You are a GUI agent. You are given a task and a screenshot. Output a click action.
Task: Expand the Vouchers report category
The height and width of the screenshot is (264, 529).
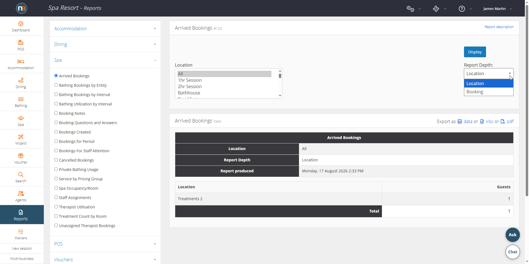pos(105,260)
